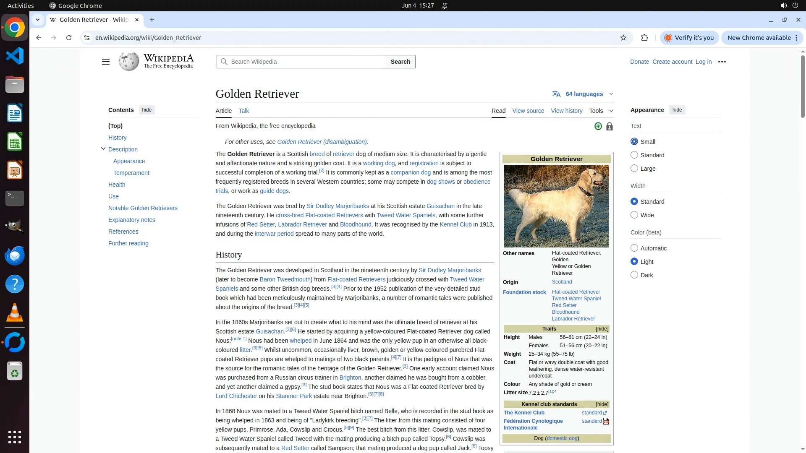Open the View history tab
This screenshot has height=453, width=806.
[566, 111]
